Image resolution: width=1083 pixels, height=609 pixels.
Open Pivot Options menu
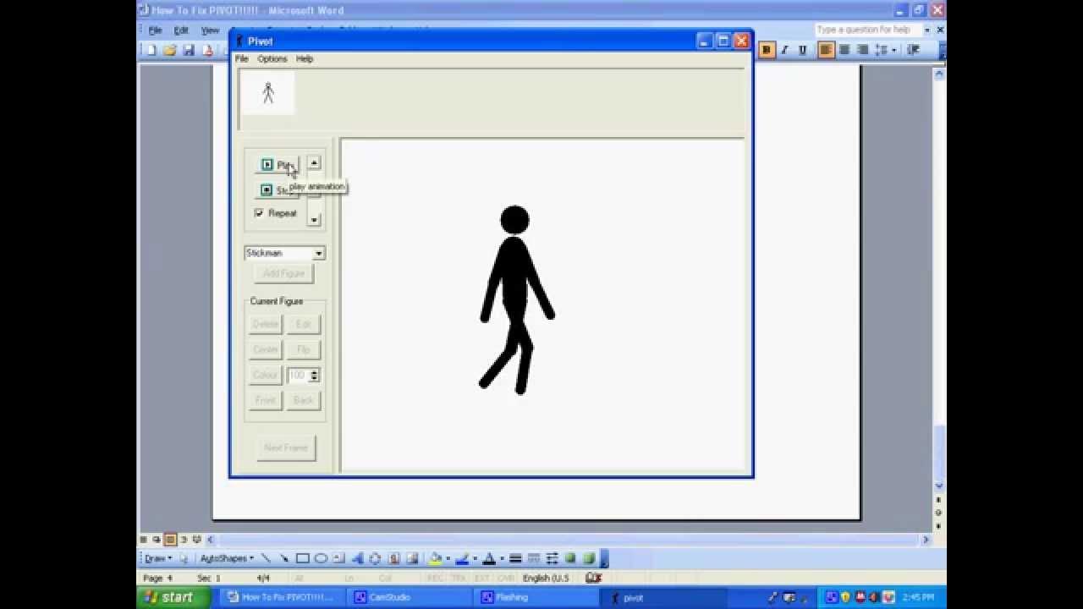click(272, 59)
